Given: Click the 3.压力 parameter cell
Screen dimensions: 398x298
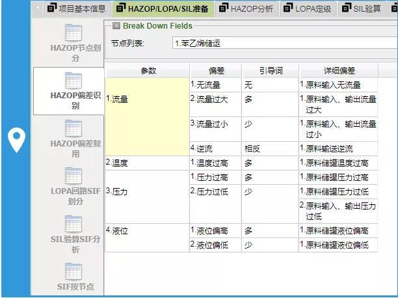Looking at the screenshot, I should coord(146,193).
